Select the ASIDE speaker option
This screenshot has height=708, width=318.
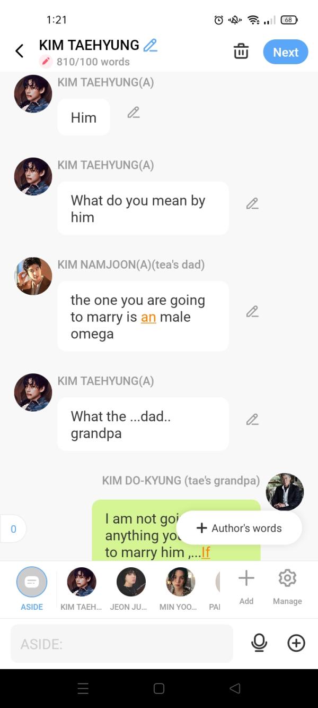(32, 583)
